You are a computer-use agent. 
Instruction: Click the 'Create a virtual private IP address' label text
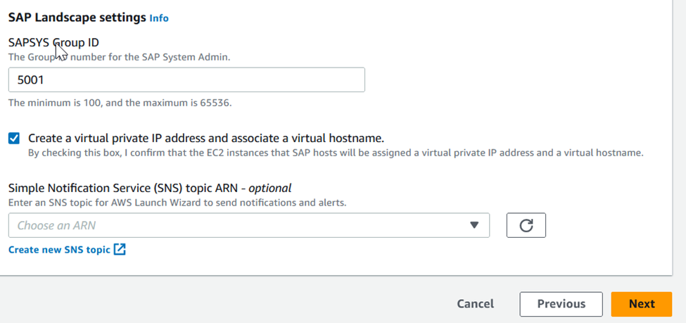pos(206,139)
